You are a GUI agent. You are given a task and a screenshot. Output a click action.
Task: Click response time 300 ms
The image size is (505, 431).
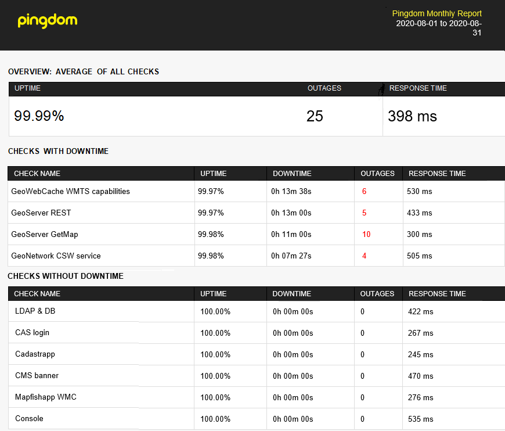coord(419,234)
